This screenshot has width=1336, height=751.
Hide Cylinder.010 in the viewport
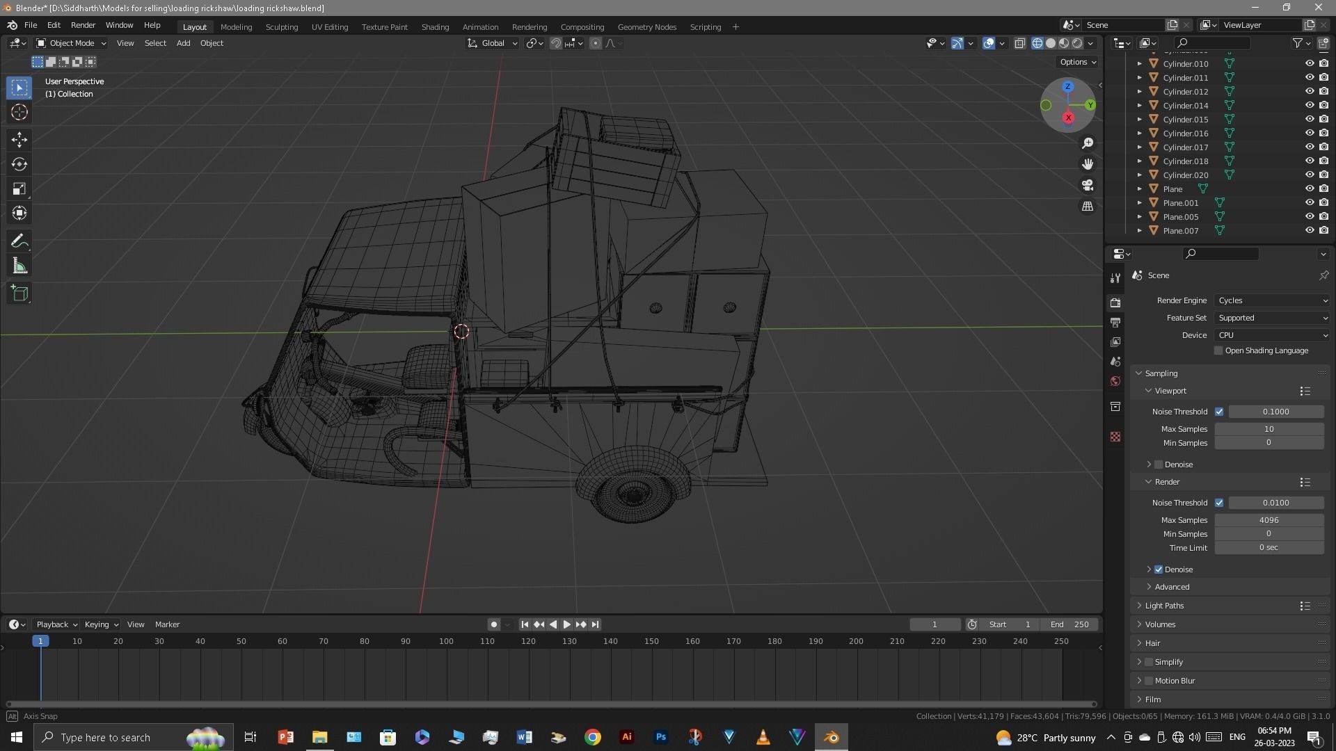(1309, 63)
